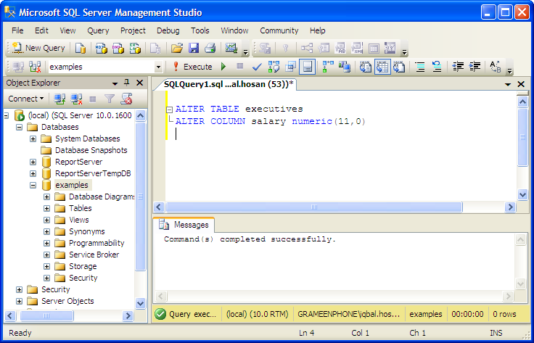Click the Object Explorer horizontal scrollbar thumb
The image size is (534, 343).
pyautogui.click(x=46, y=315)
